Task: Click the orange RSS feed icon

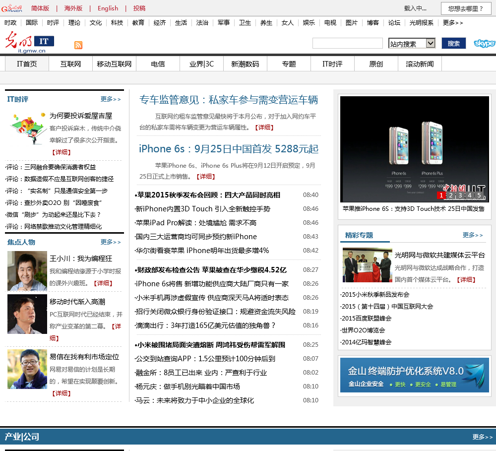Action: 78,45
